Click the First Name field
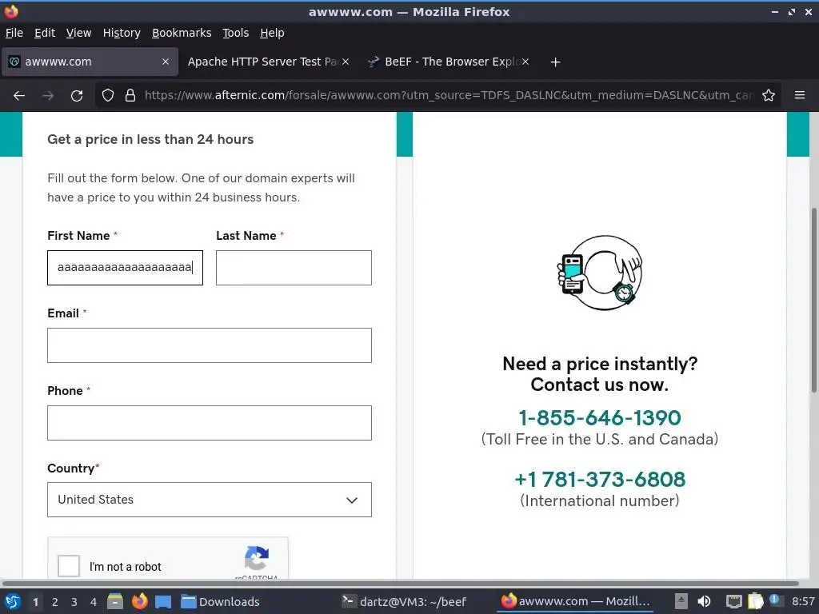 [x=125, y=268]
